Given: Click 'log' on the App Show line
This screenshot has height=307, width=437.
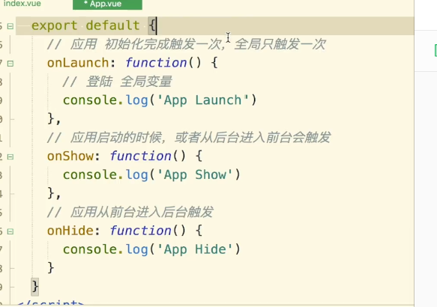Looking at the screenshot, I should pyautogui.click(x=137, y=175).
